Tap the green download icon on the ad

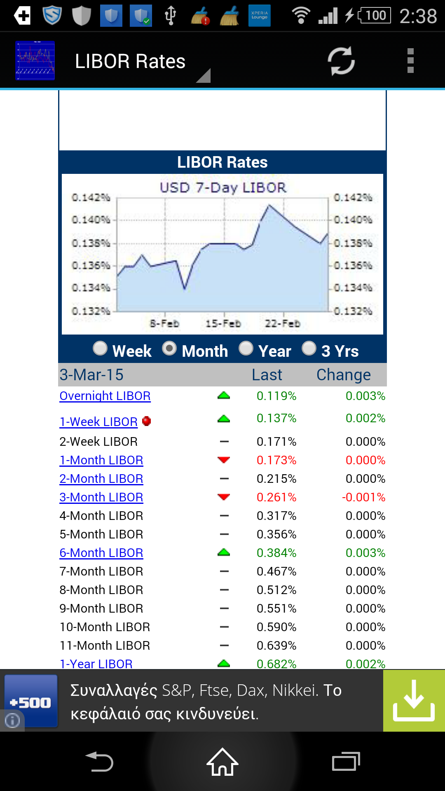click(414, 700)
